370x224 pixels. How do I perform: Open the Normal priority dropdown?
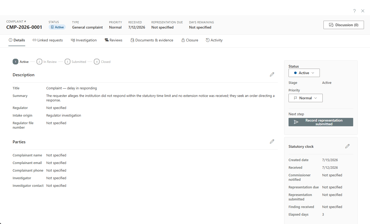pyautogui.click(x=305, y=98)
